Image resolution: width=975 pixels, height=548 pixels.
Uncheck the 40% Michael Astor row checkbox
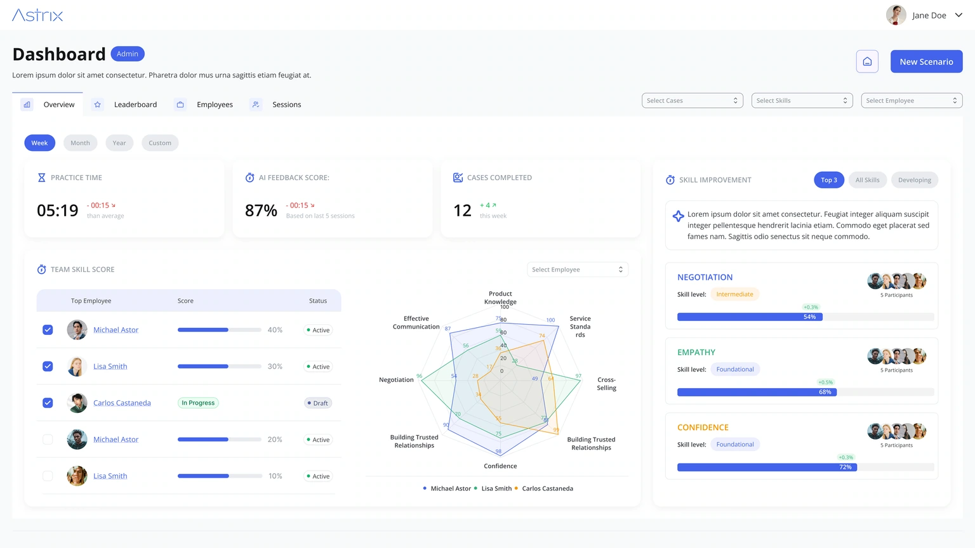(48, 330)
